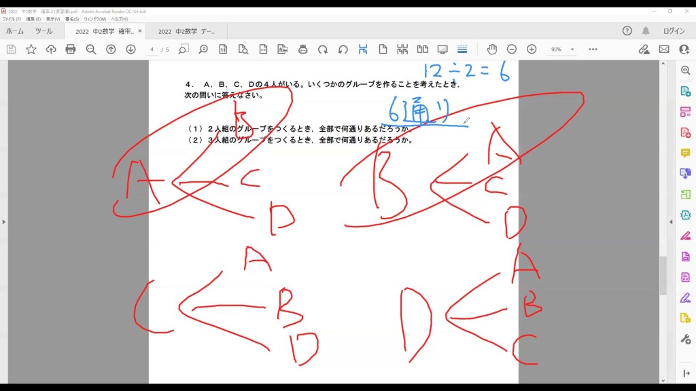Rotate the page view clockwise

click(323, 50)
